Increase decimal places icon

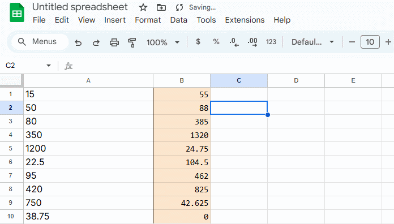tap(252, 42)
